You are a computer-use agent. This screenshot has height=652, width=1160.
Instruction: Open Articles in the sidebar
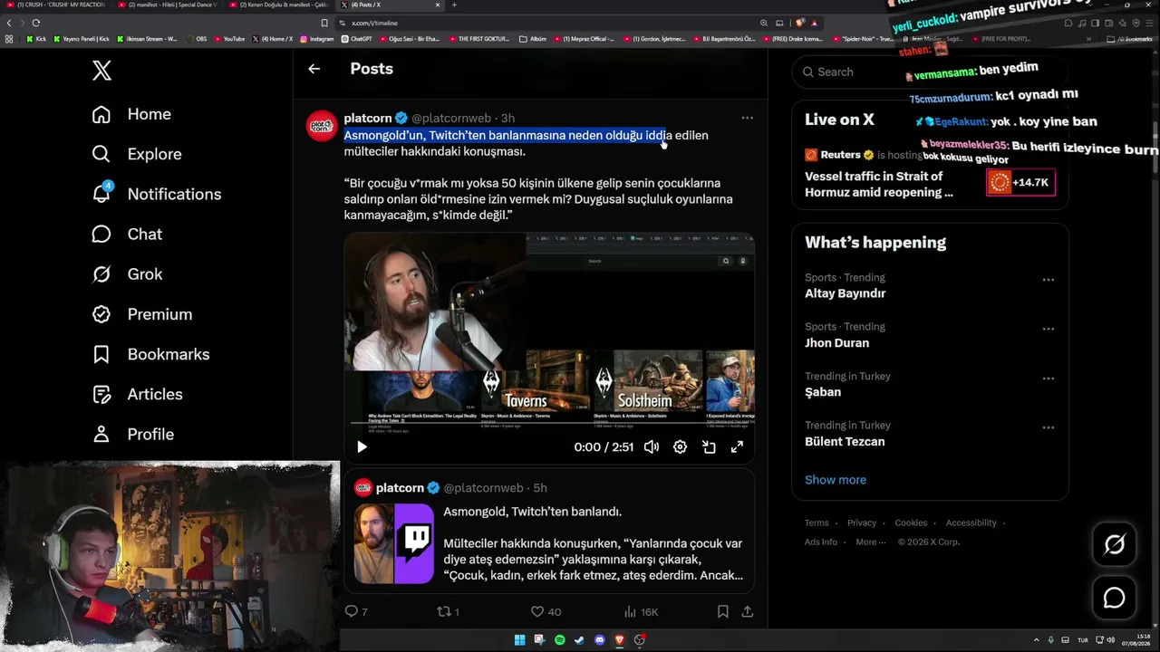point(137,394)
